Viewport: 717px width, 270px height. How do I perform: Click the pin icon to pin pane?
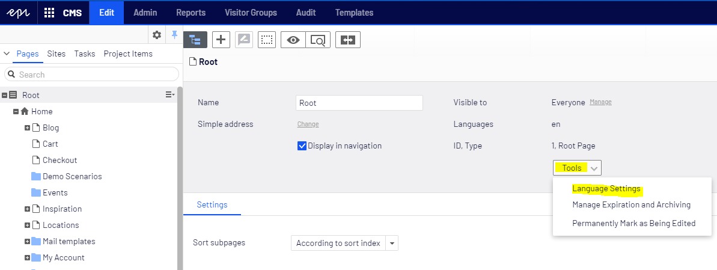point(174,35)
